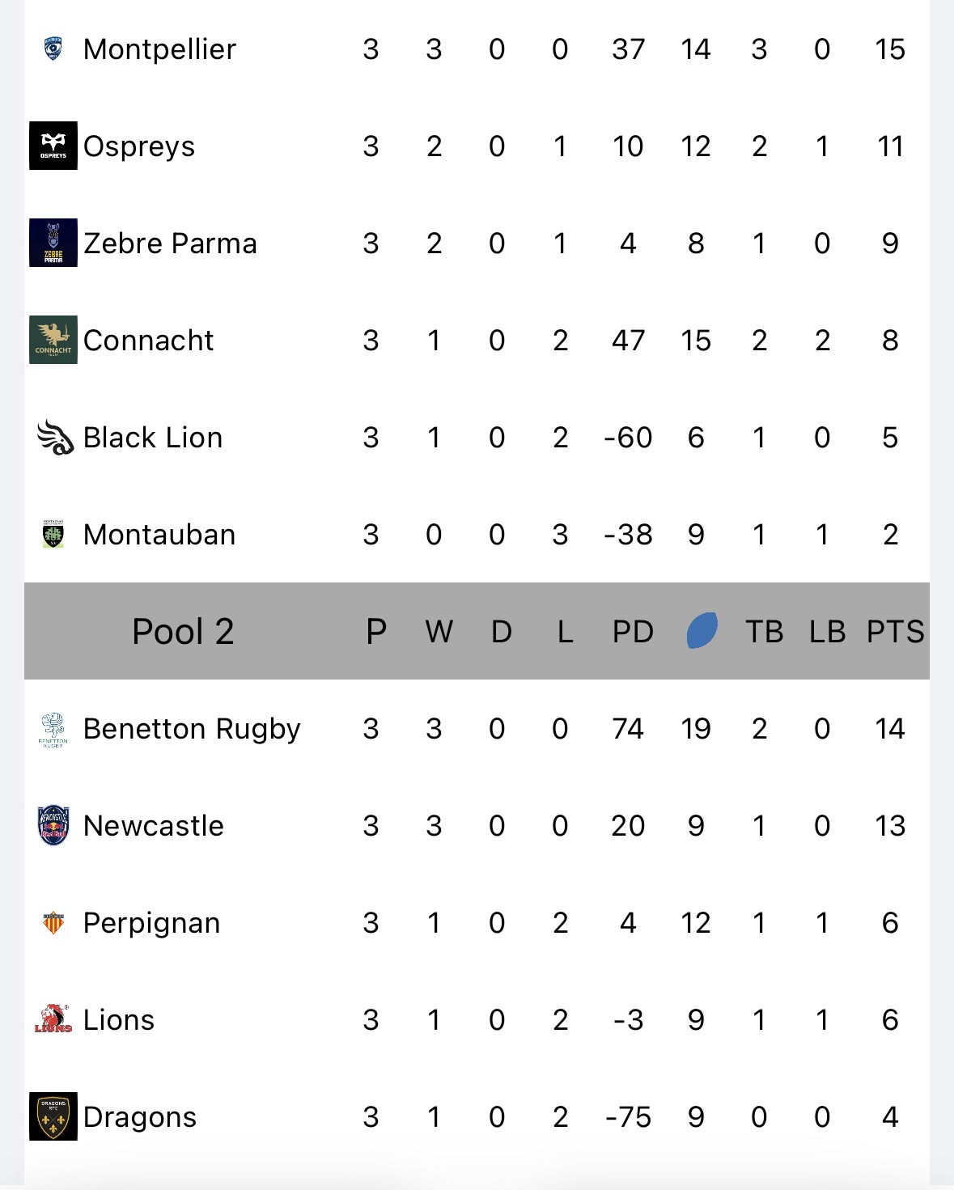Open the Benetton Rugby team name
The height and width of the screenshot is (1190, 954).
point(192,729)
